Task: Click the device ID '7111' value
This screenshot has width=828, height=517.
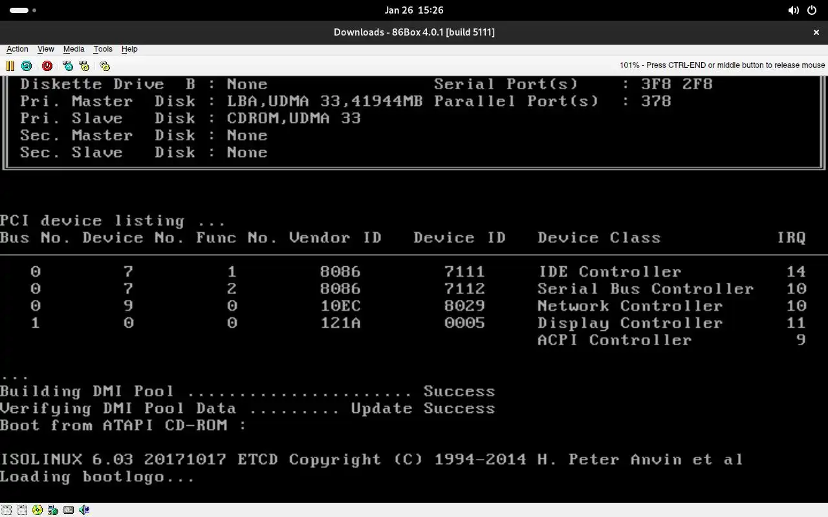Action: tap(464, 272)
